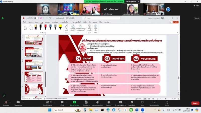Viewport: 201px width, 113px height.
Task: Open the Acrobat ribbon tab
Action: click(107, 22)
